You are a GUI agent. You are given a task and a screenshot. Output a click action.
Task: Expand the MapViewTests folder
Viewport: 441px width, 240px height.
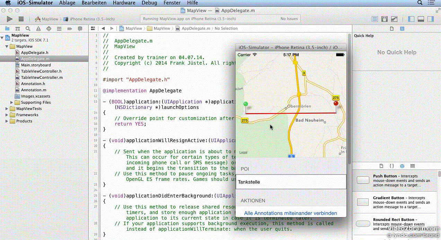pos(7,109)
